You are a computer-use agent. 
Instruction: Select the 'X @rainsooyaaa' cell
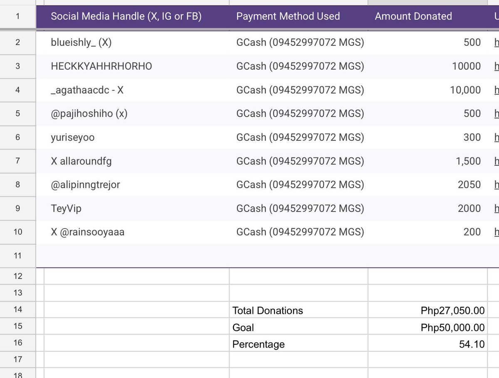point(136,232)
